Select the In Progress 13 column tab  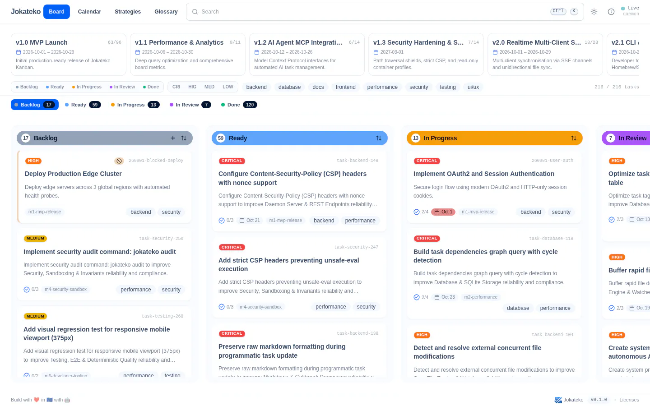[135, 105]
